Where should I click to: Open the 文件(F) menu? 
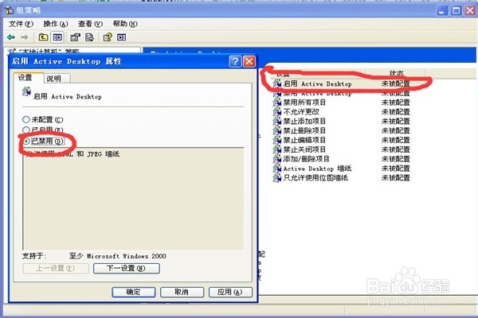tap(21, 24)
